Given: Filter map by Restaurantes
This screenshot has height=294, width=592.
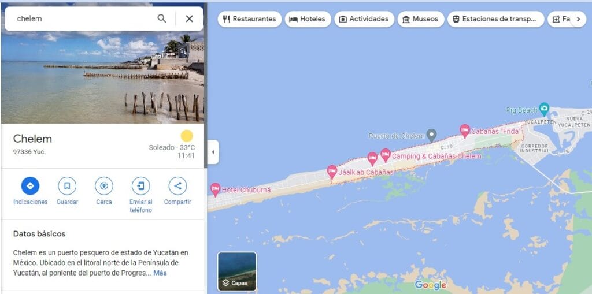Looking at the screenshot, I should [x=250, y=19].
